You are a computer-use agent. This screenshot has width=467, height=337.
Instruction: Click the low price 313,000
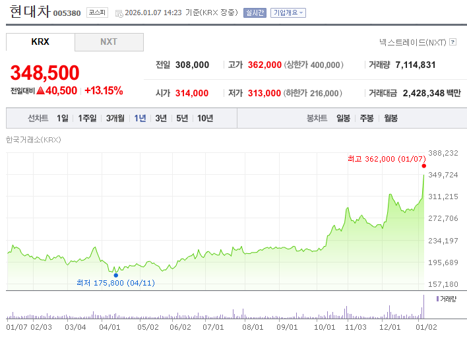(x=265, y=93)
